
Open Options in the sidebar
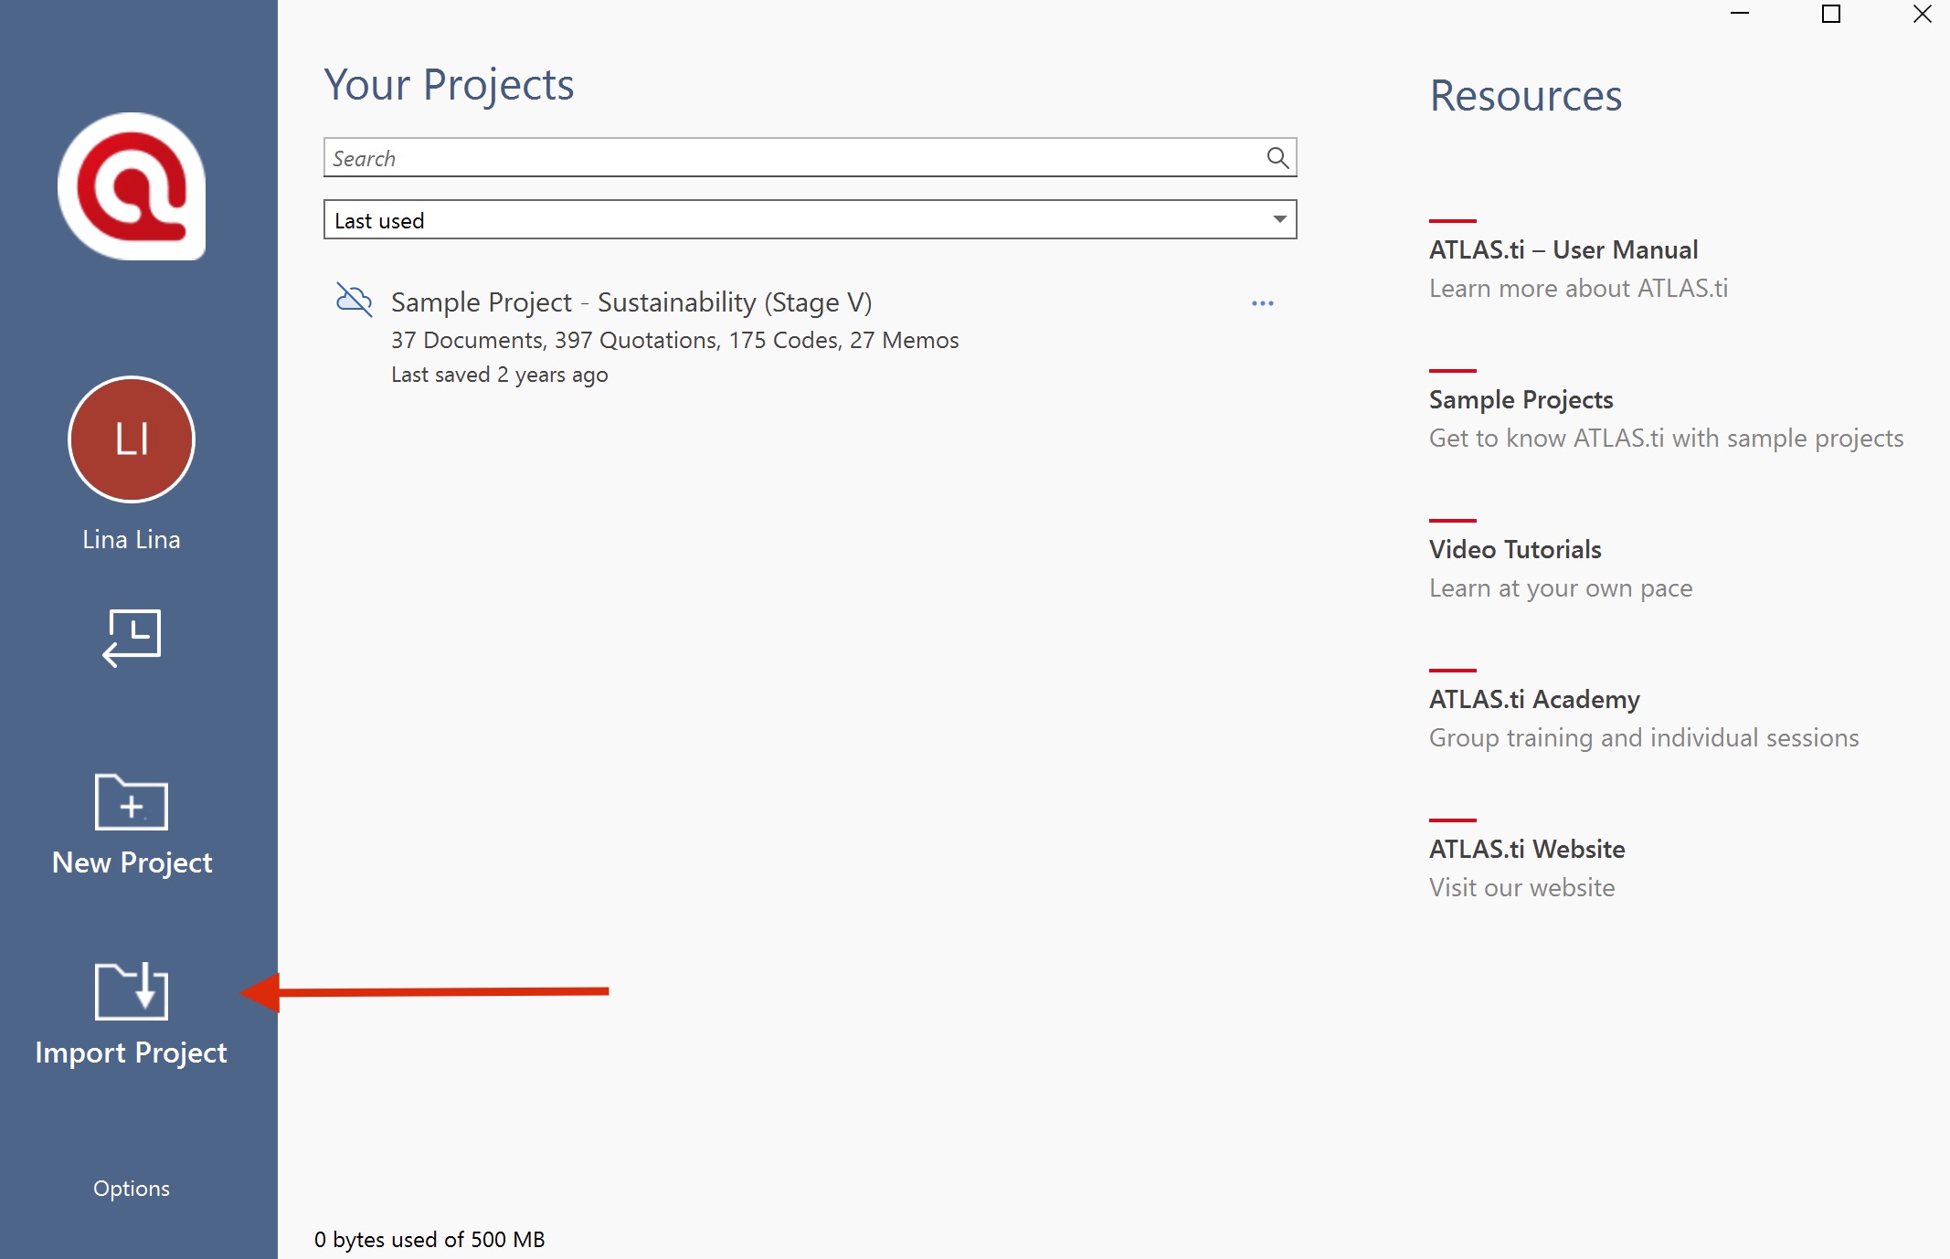(x=132, y=1188)
